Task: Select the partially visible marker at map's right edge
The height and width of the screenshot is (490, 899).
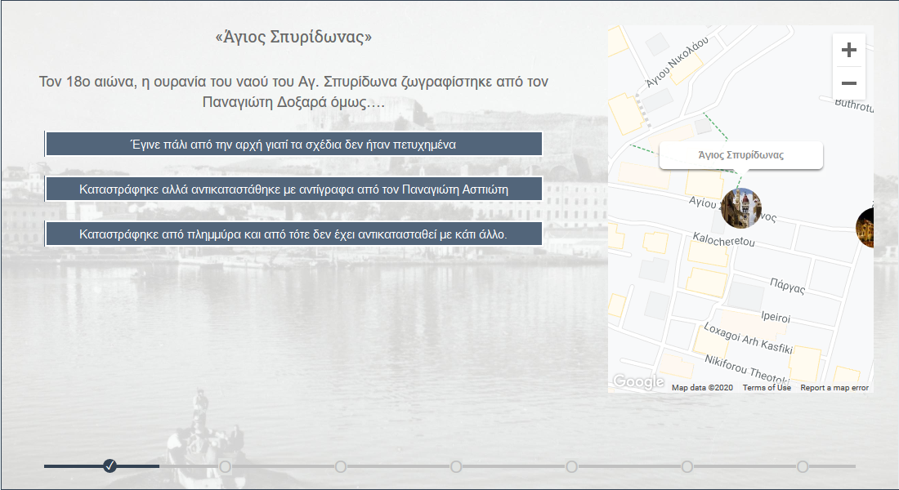Action: tap(865, 227)
